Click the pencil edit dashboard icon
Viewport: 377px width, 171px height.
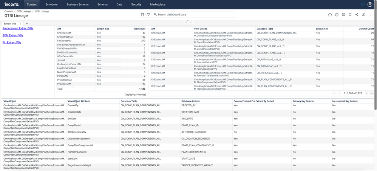(363, 15)
